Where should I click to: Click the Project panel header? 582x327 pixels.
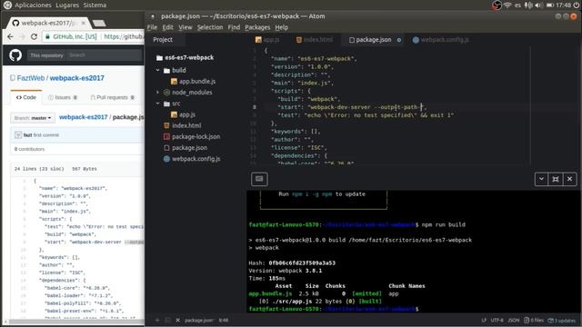click(163, 40)
